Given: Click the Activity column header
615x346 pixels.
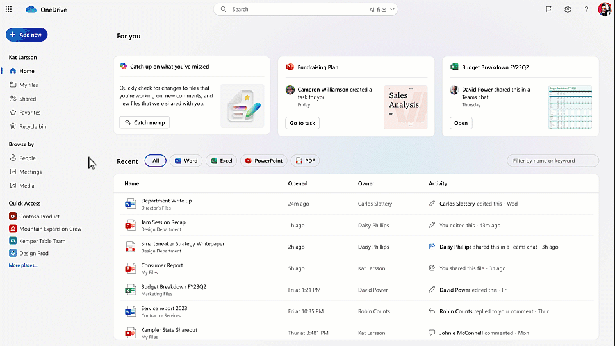Looking at the screenshot, I should [x=438, y=183].
